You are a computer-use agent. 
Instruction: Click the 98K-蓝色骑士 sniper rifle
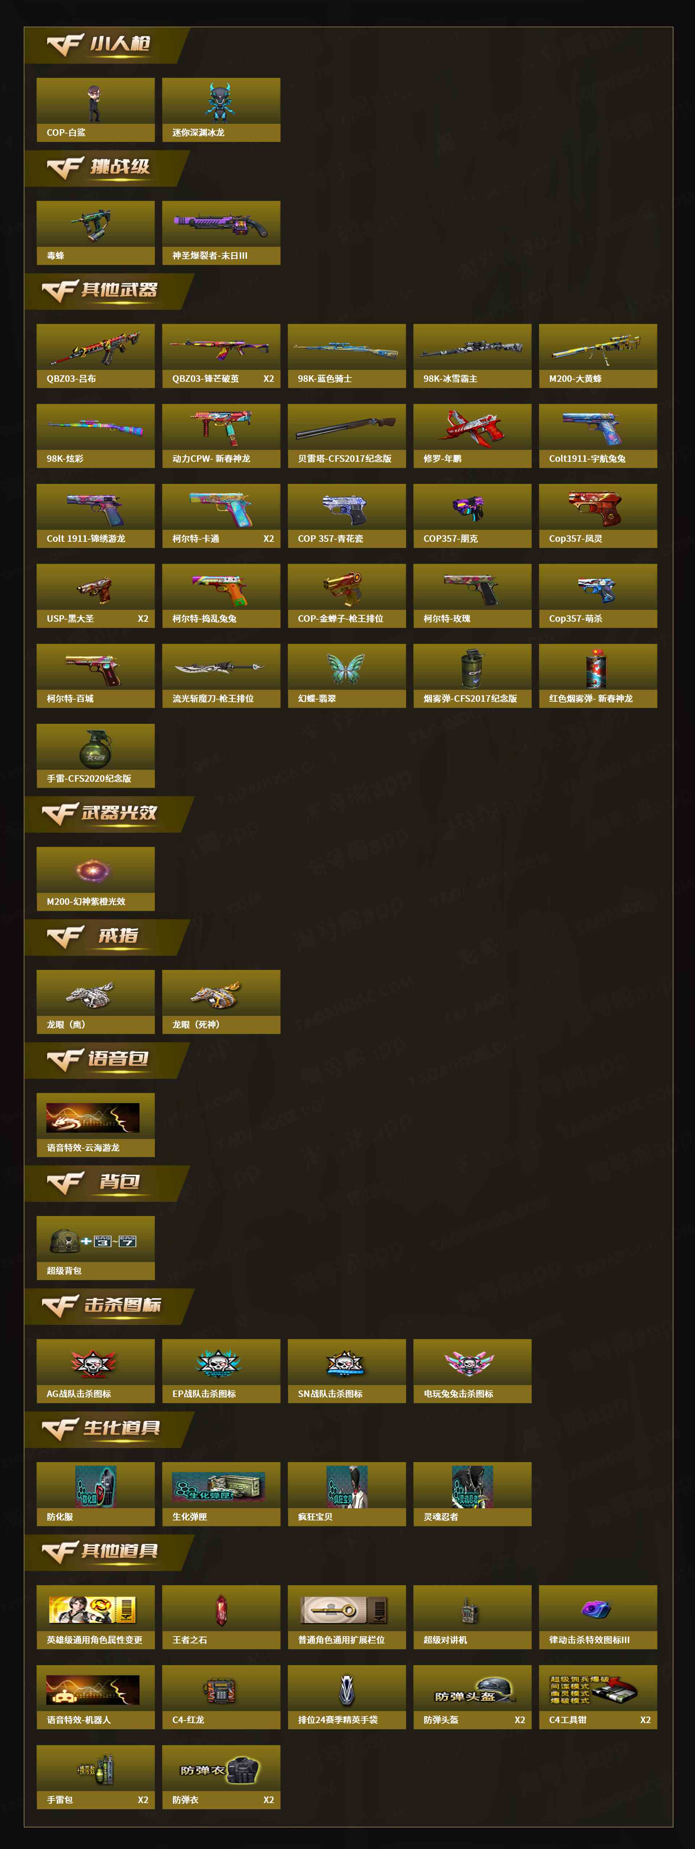pos(347,356)
